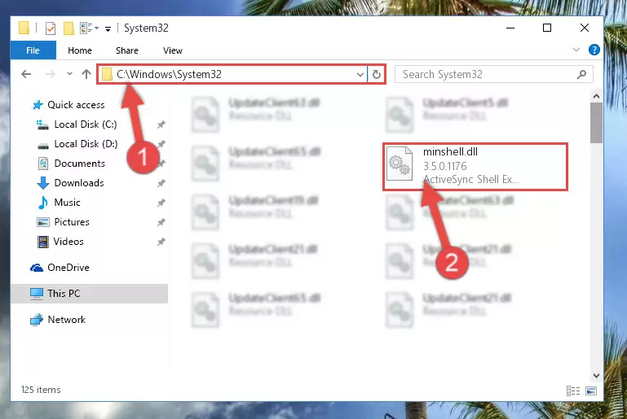Expand the ribbon with the chevron
The height and width of the screenshot is (419, 627).
[576, 50]
